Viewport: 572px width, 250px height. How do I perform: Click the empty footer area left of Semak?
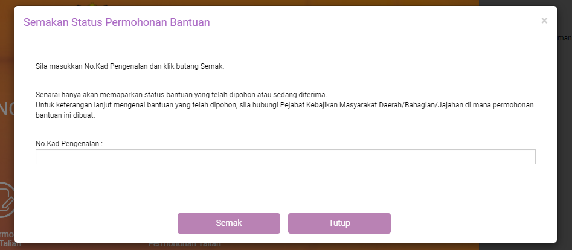pos(97,223)
